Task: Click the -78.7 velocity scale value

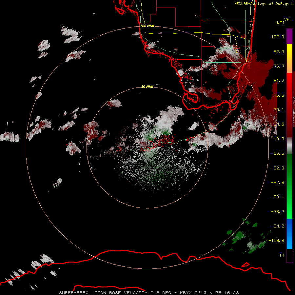Action: [278, 212]
